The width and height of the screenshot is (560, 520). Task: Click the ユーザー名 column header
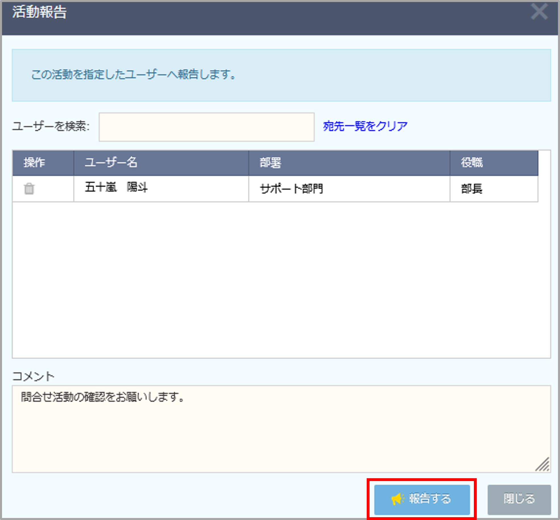(x=111, y=163)
